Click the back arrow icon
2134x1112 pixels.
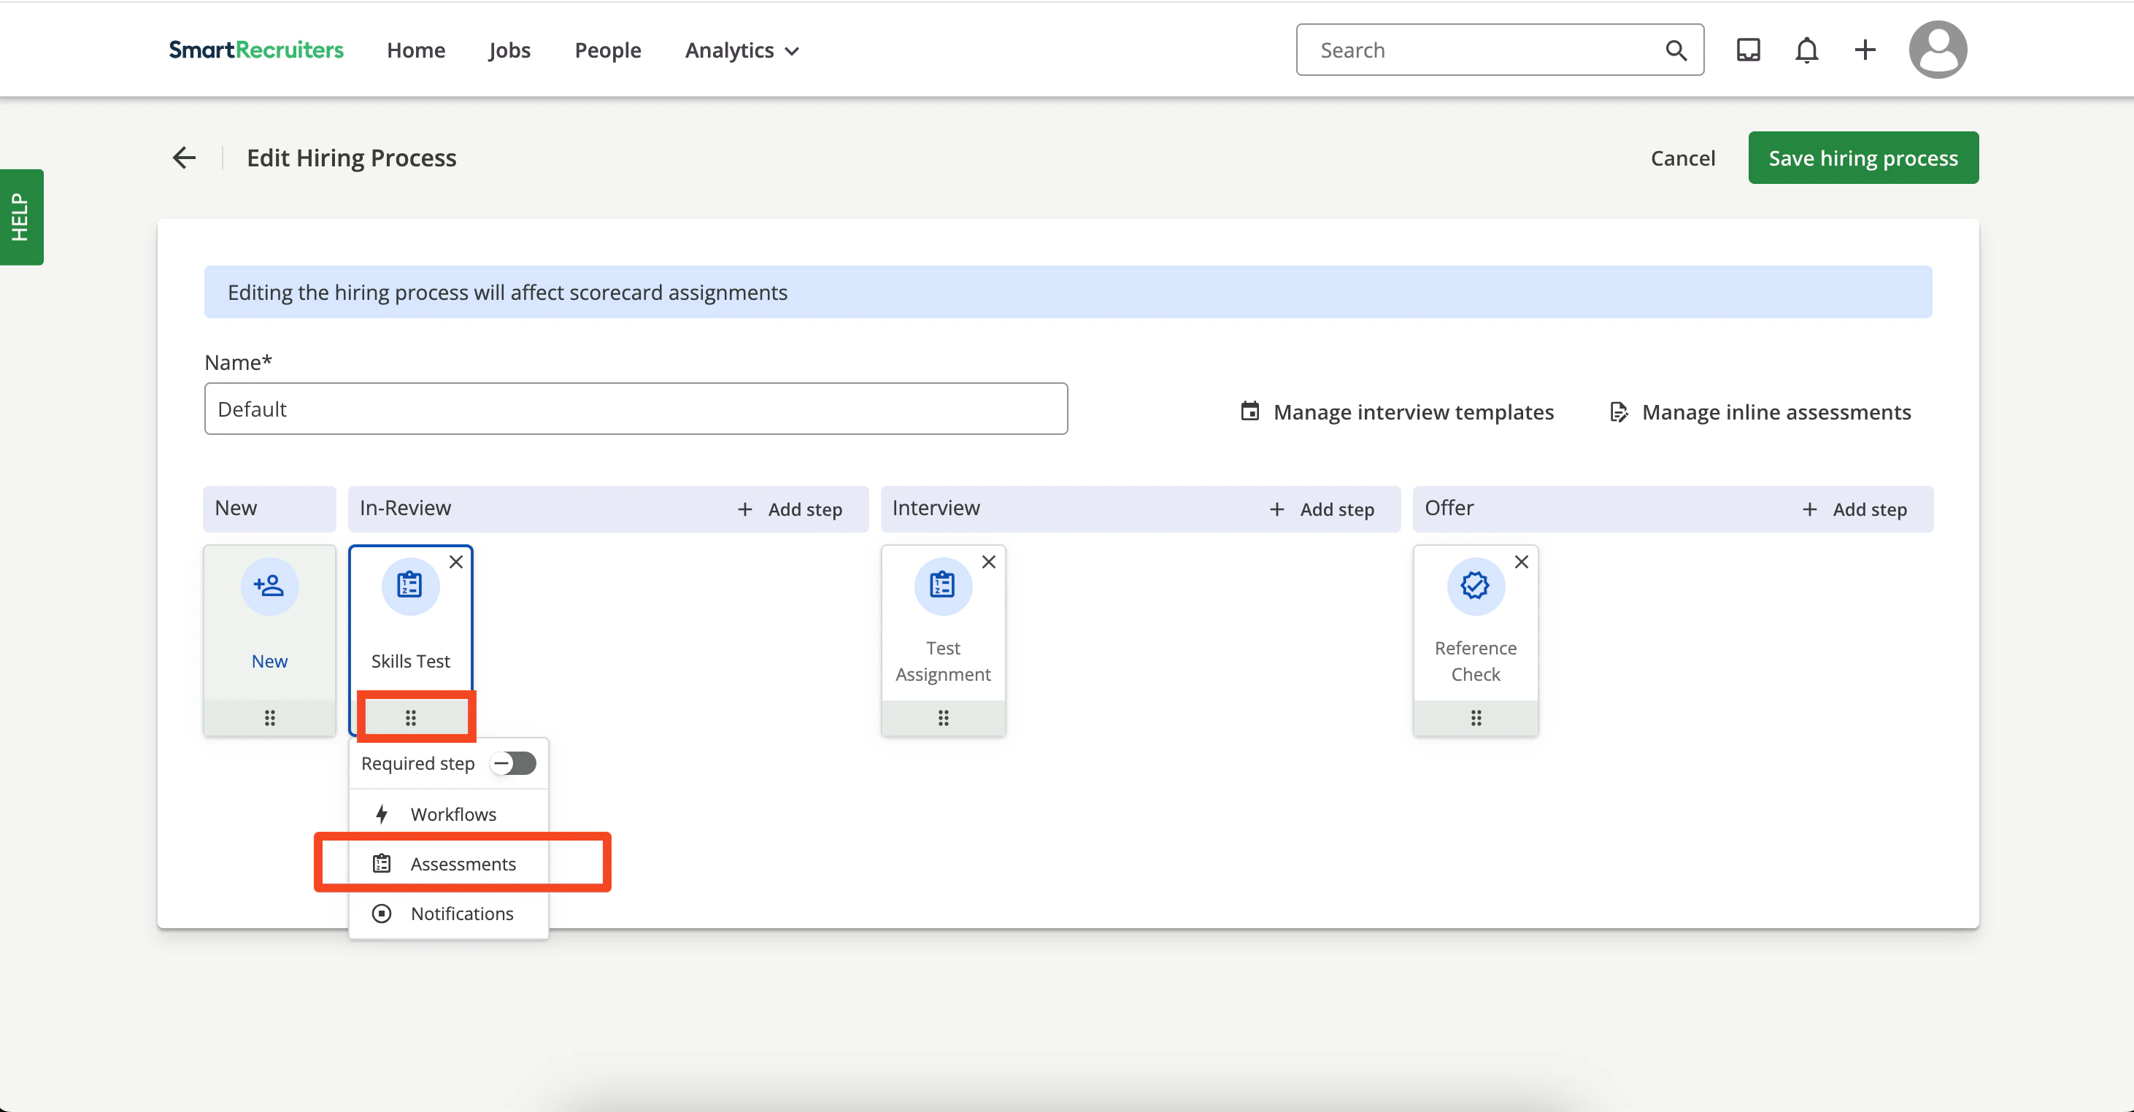click(x=184, y=158)
